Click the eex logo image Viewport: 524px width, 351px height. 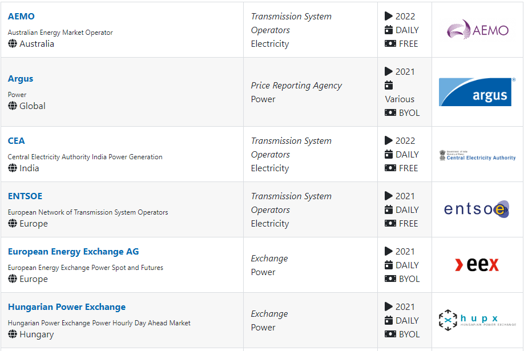pyautogui.click(x=477, y=265)
